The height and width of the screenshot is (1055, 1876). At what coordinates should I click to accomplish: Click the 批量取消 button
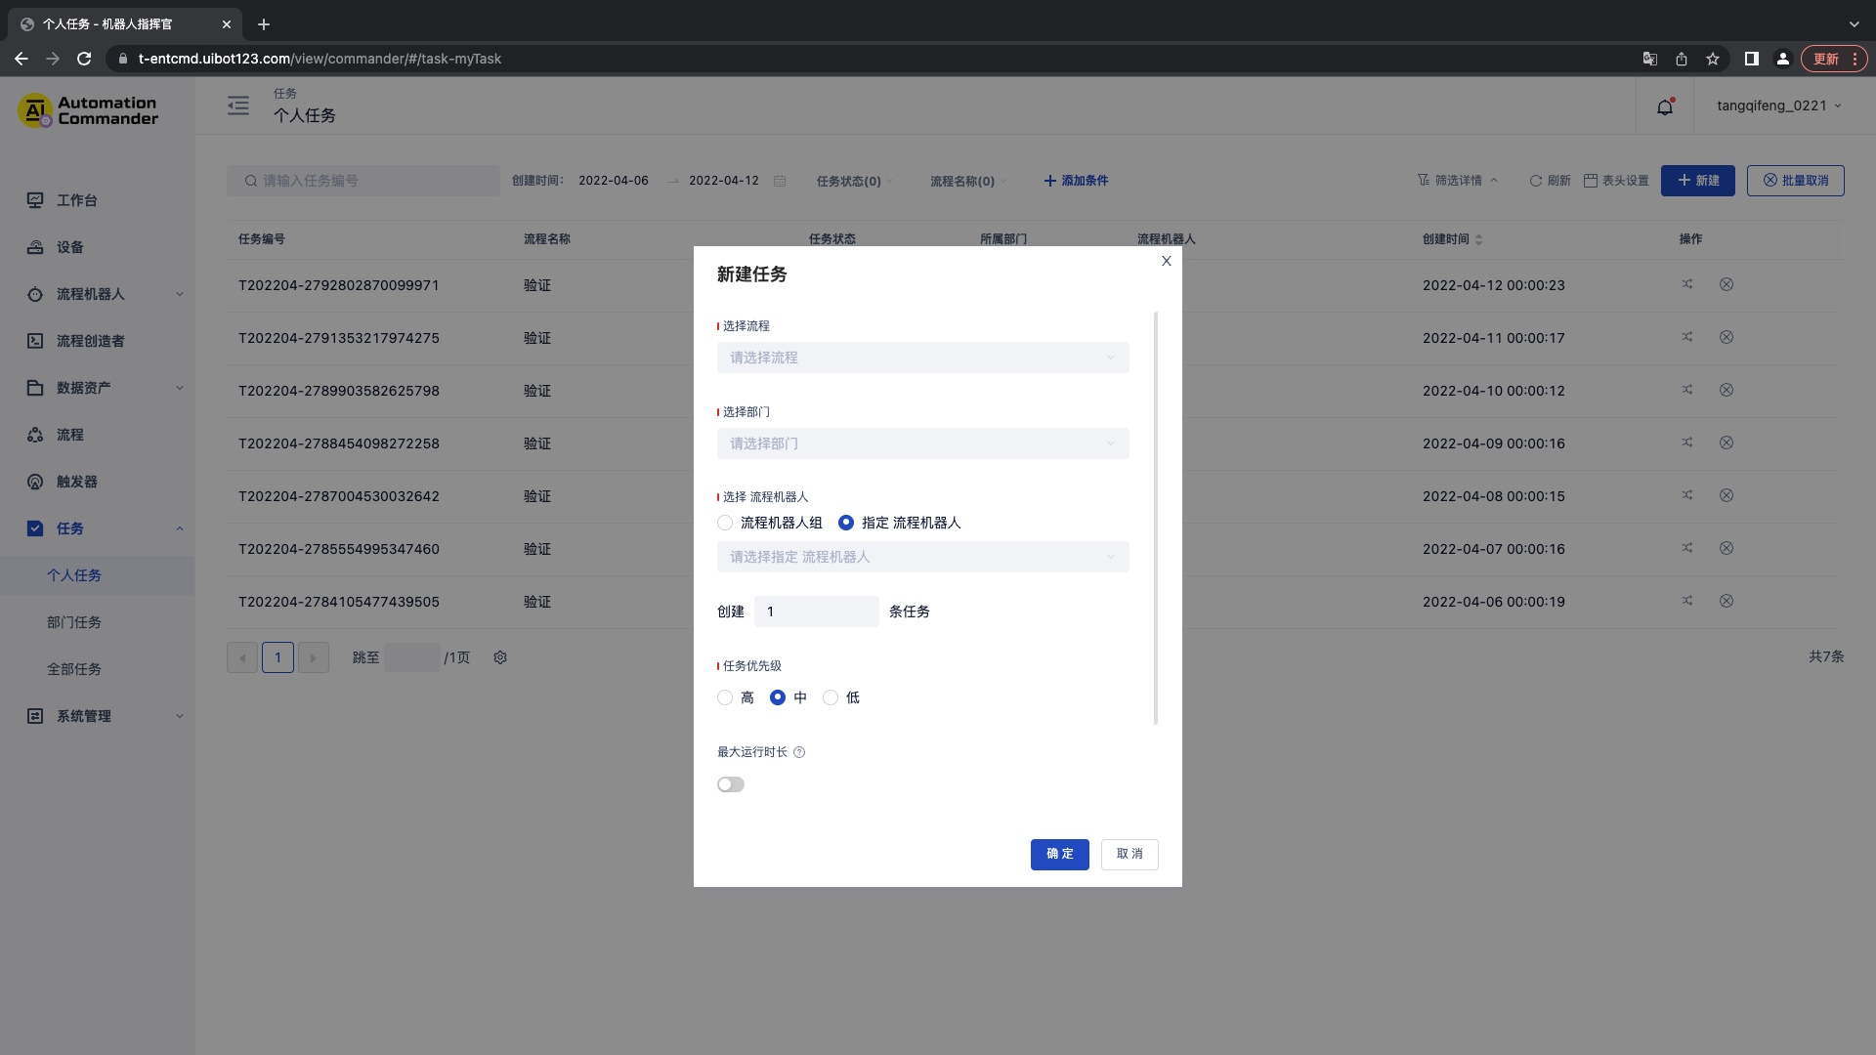1796,181
